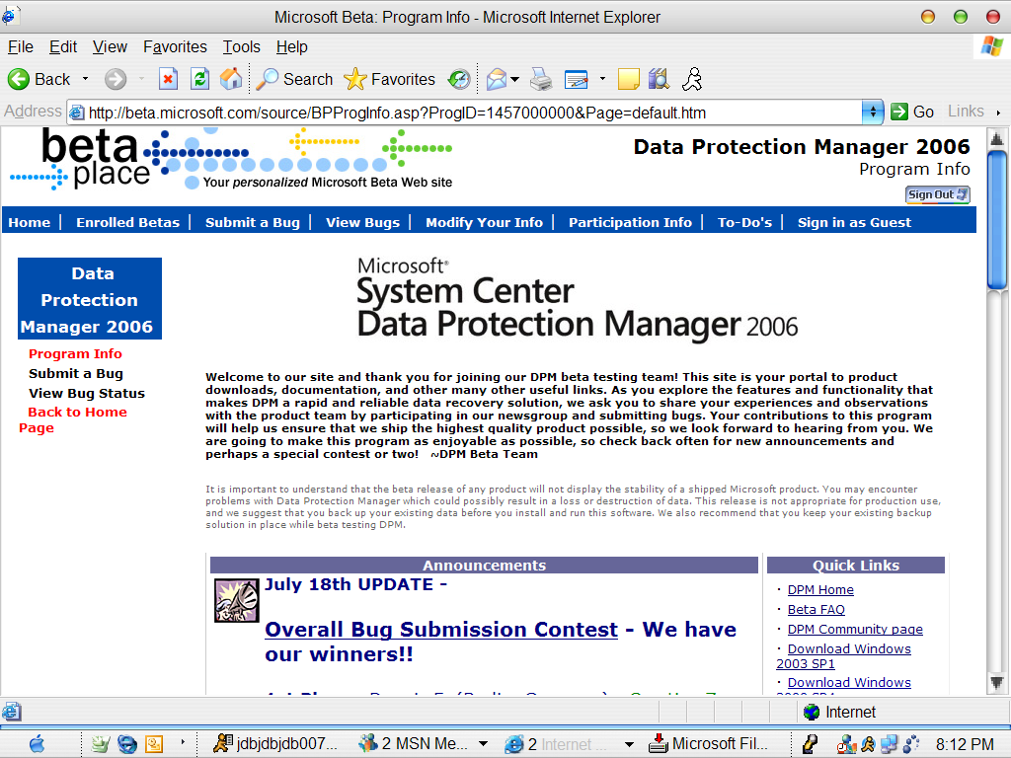Click the first quick launch desktop icon
Viewport: 1011px width, 758px height.
pos(100,744)
